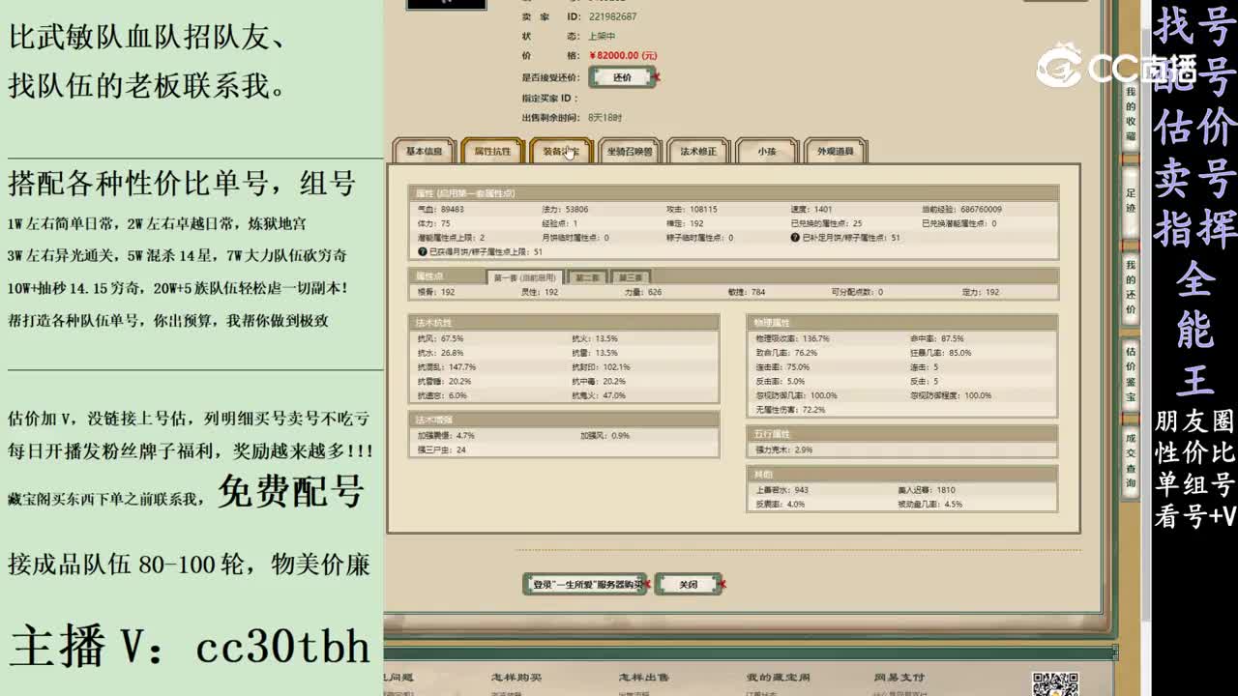Open the 小孩 tab
The height and width of the screenshot is (696, 1238).
tap(767, 152)
